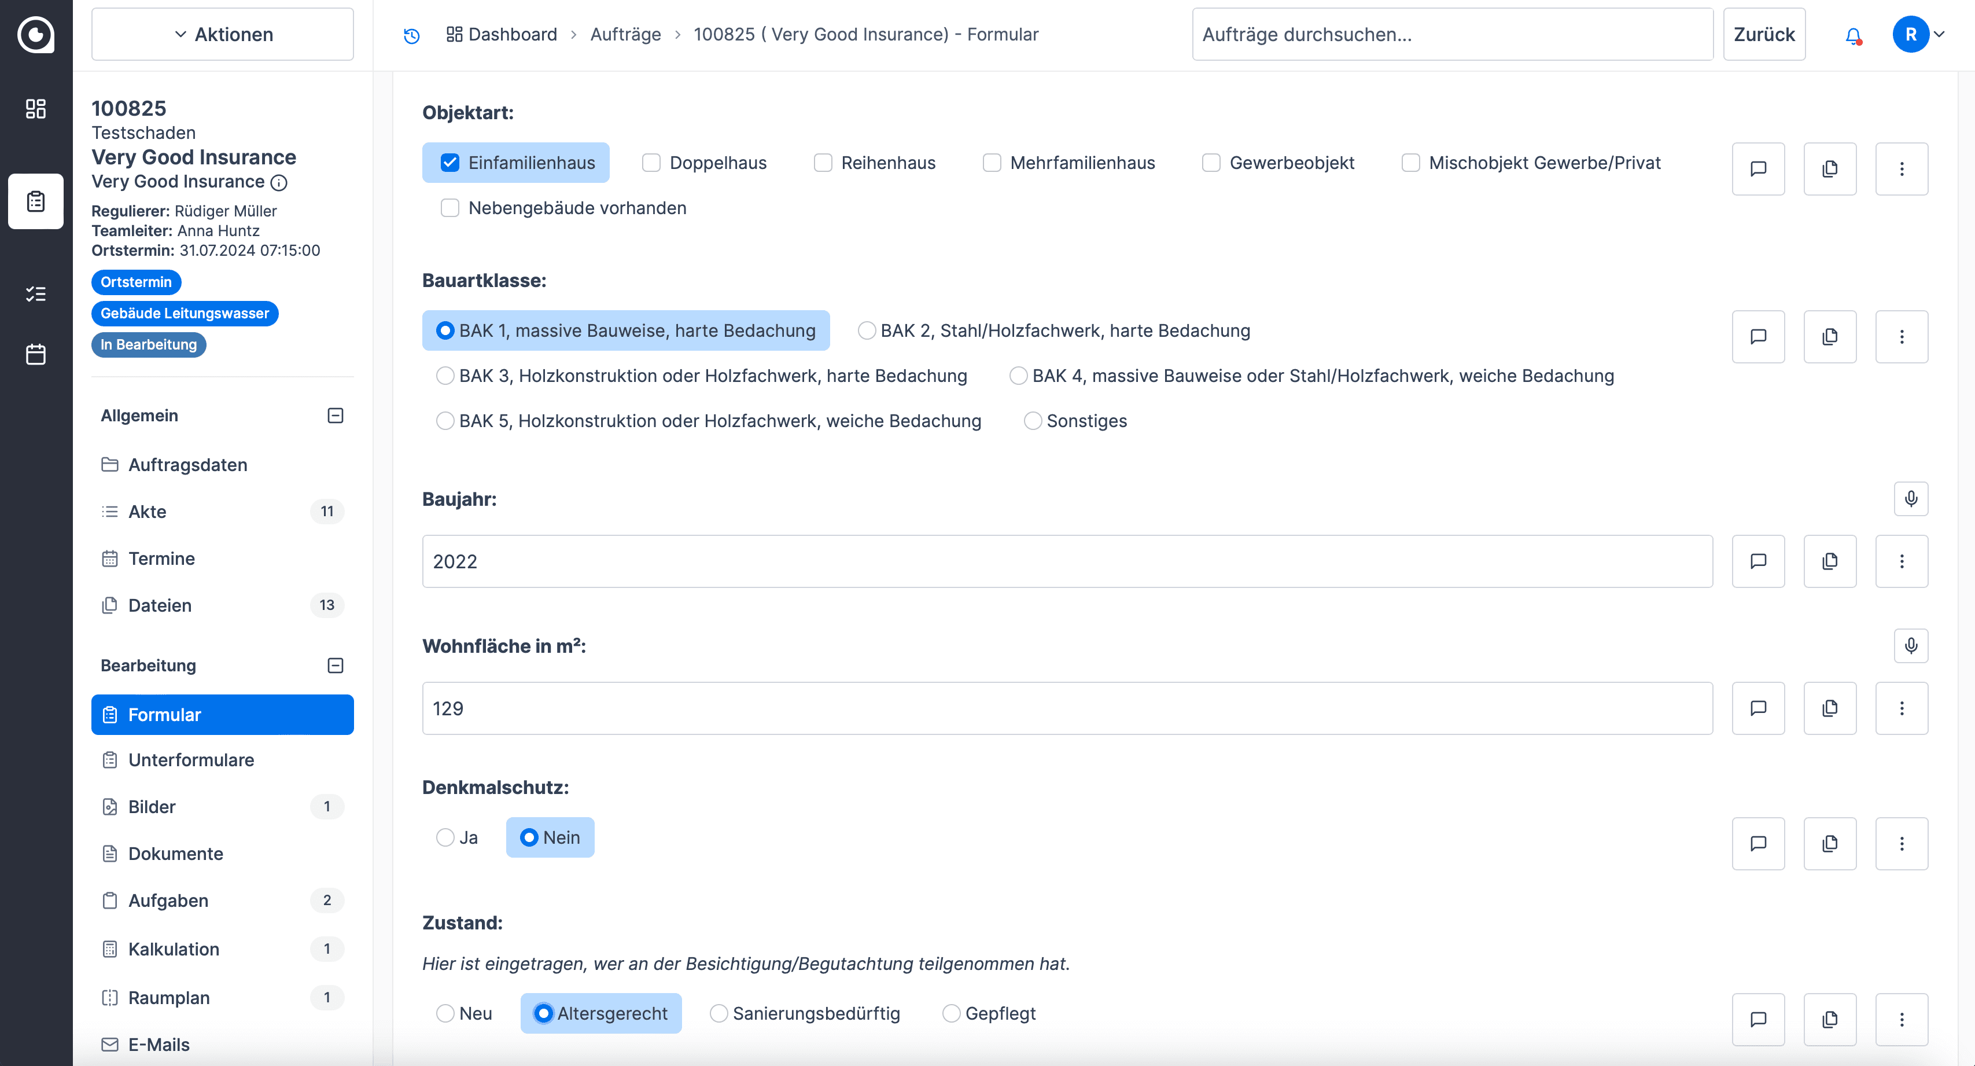Check the Doppelhaus checkbox
Viewport: 1975px width, 1066px height.
coord(651,163)
